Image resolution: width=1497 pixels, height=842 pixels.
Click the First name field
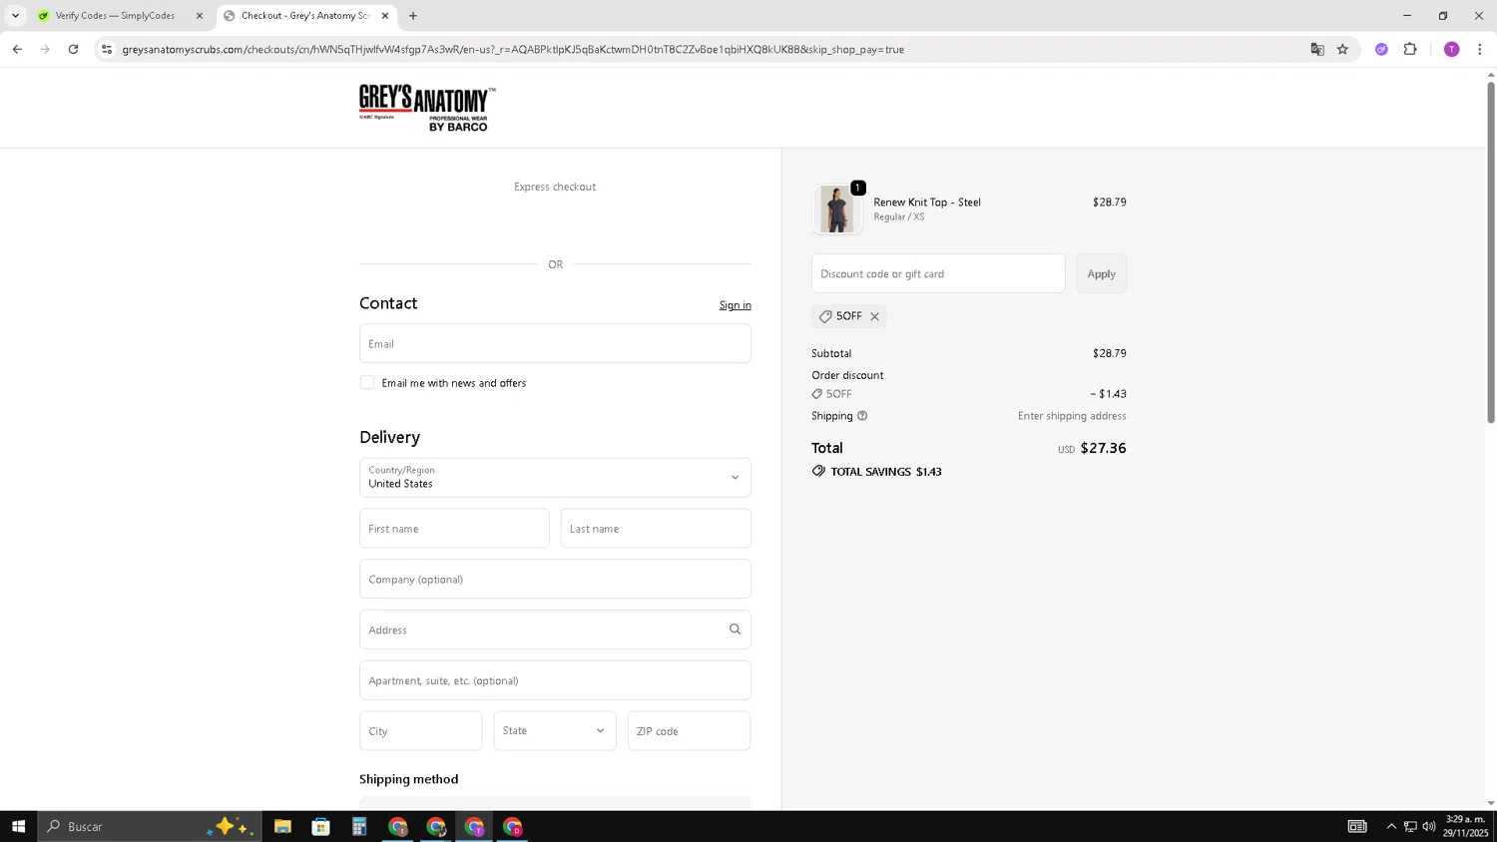(x=454, y=529)
